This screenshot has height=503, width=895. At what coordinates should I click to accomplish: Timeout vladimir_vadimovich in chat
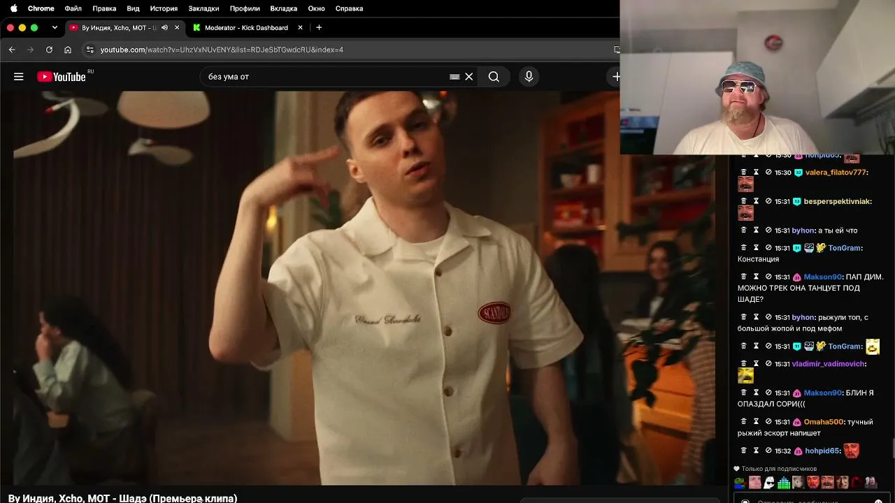[756, 364]
